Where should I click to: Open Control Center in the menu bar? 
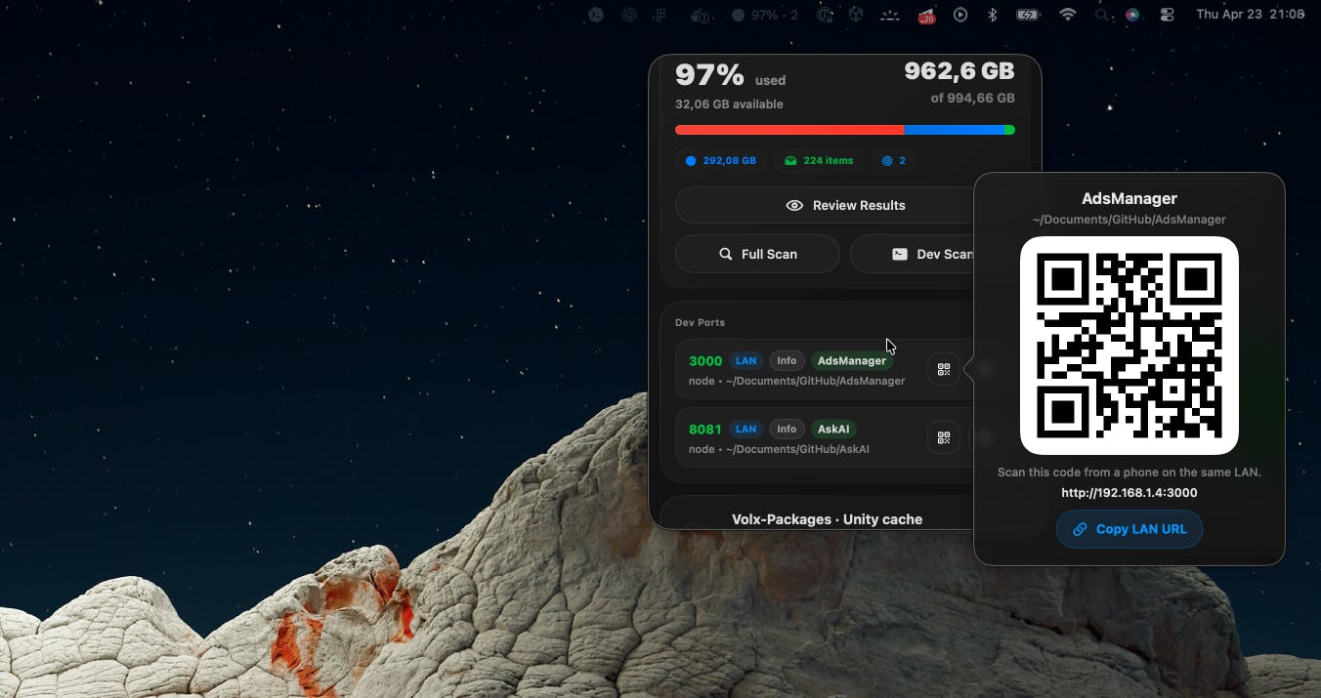point(1167,15)
